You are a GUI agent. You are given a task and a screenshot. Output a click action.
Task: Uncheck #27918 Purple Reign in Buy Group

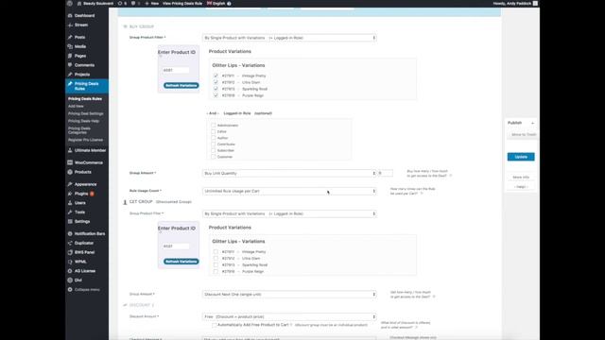click(216, 95)
